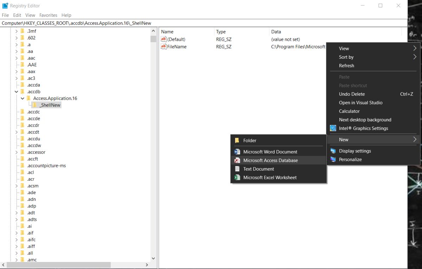Click the .amc folder icon
The width and height of the screenshot is (422, 269).
click(23, 260)
